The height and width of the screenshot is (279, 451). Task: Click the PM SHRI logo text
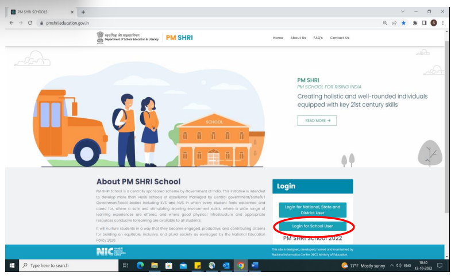[x=179, y=38]
